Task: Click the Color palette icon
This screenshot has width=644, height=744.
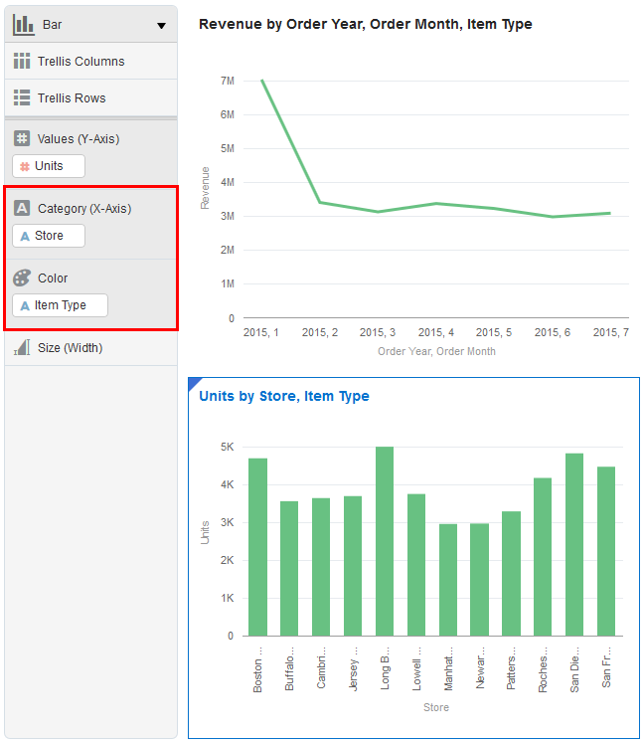Action: pos(22,278)
